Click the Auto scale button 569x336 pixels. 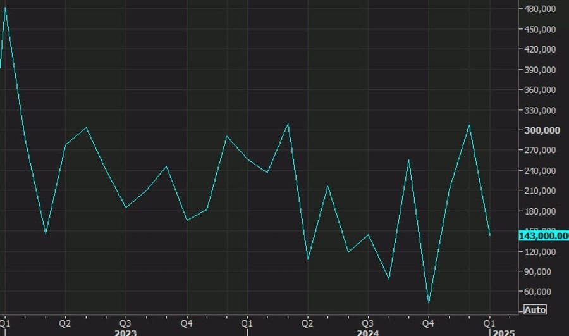(x=534, y=310)
